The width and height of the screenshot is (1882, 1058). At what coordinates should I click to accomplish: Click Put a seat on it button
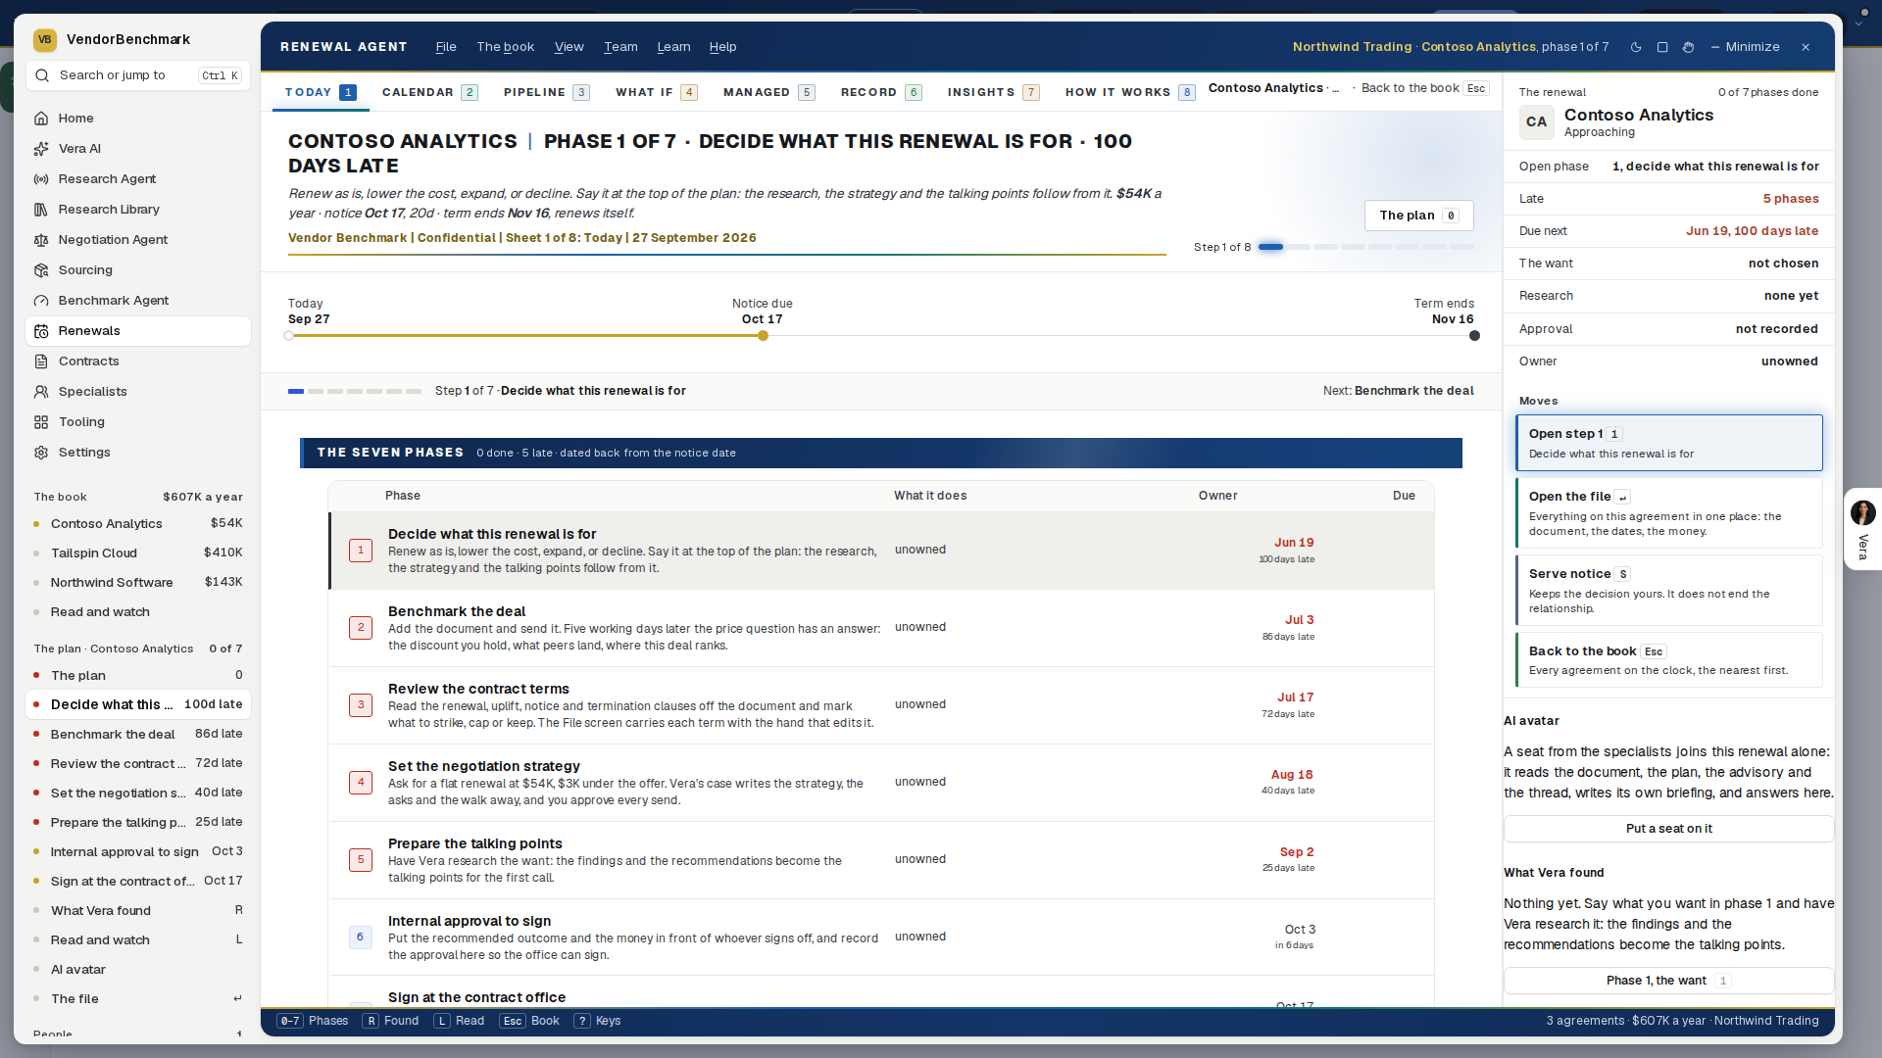click(x=1668, y=829)
